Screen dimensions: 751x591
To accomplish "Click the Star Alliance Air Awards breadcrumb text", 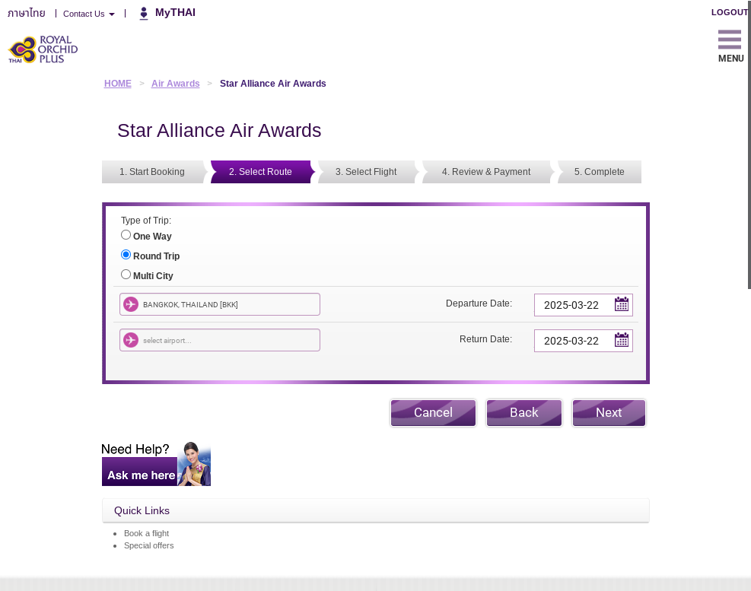I will pos(273,84).
